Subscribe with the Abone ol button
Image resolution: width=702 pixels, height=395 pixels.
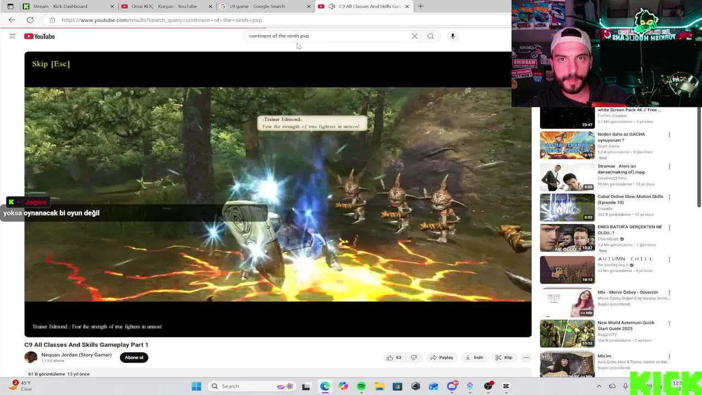134,358
